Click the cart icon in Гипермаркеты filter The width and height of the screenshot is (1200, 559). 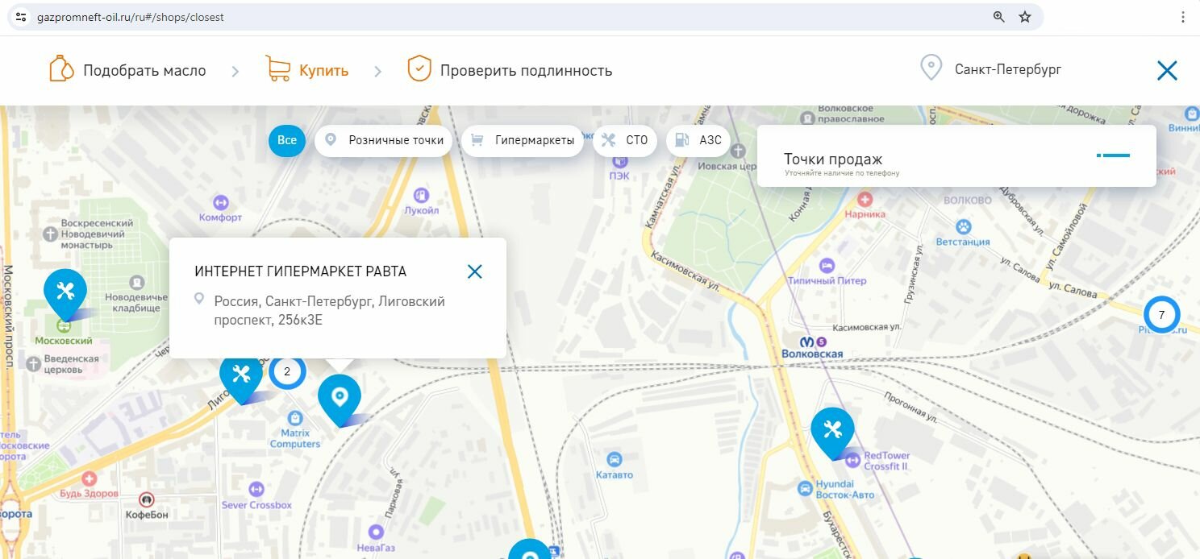[x=477, y=140]
